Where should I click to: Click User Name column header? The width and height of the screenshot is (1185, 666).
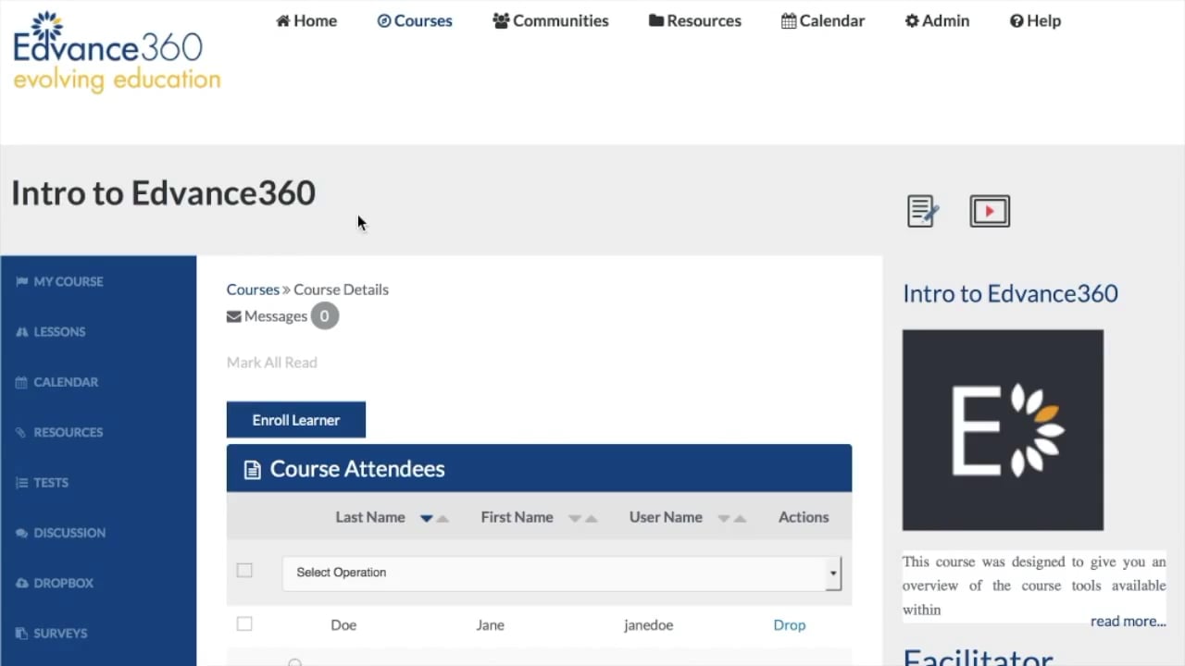coord(666,517)
